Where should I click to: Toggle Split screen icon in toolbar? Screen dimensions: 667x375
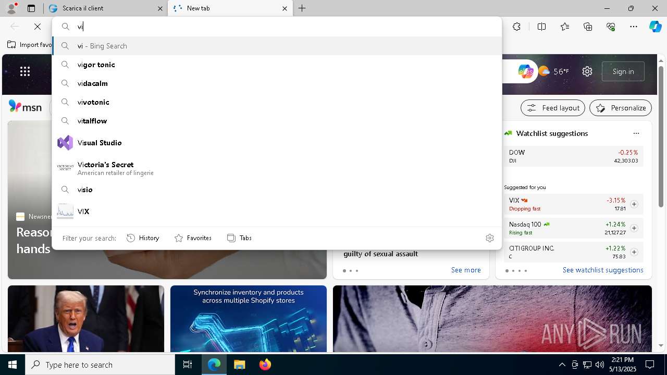click(541, 27)
